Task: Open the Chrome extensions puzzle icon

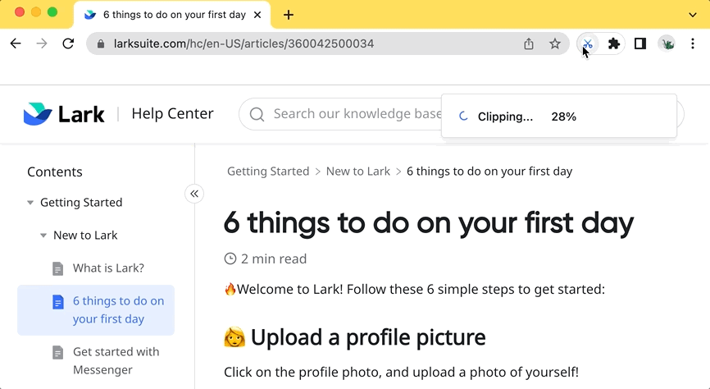Action: pyautogui.click(x=613, y=44)
